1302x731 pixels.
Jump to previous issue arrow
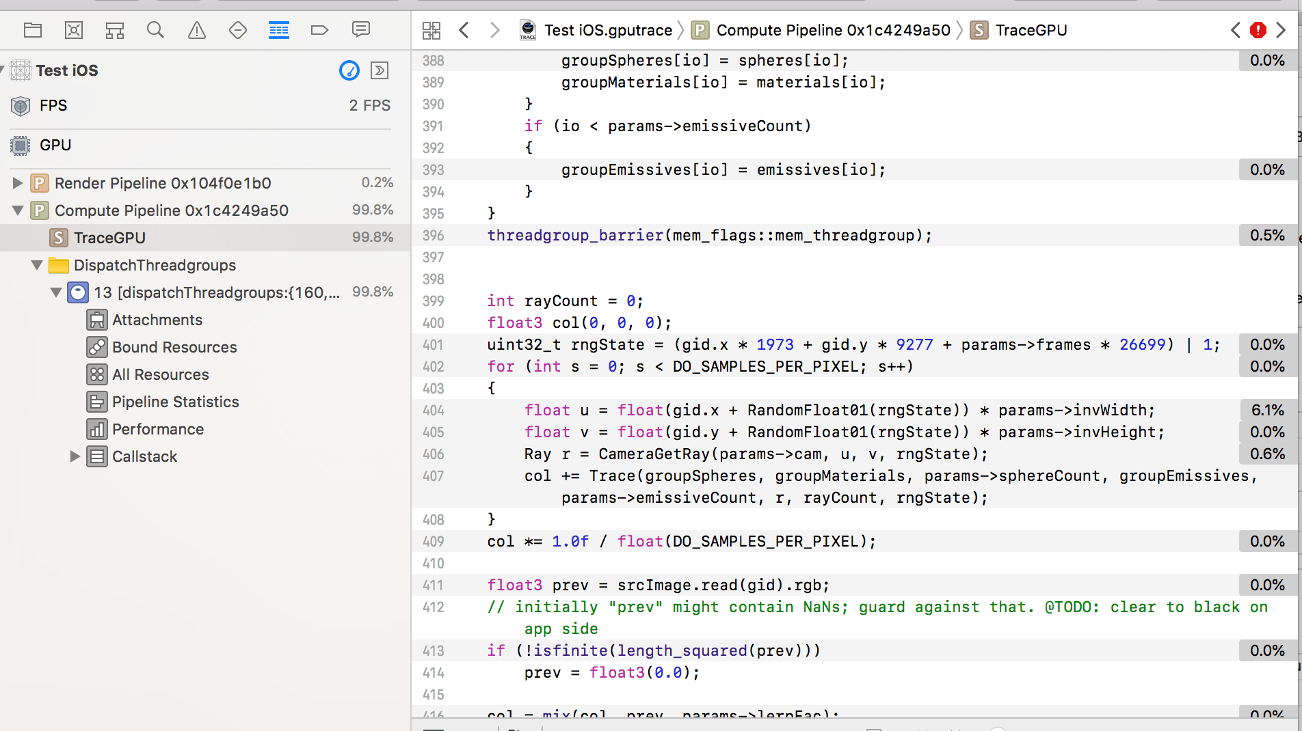[x=1236, y=30]
